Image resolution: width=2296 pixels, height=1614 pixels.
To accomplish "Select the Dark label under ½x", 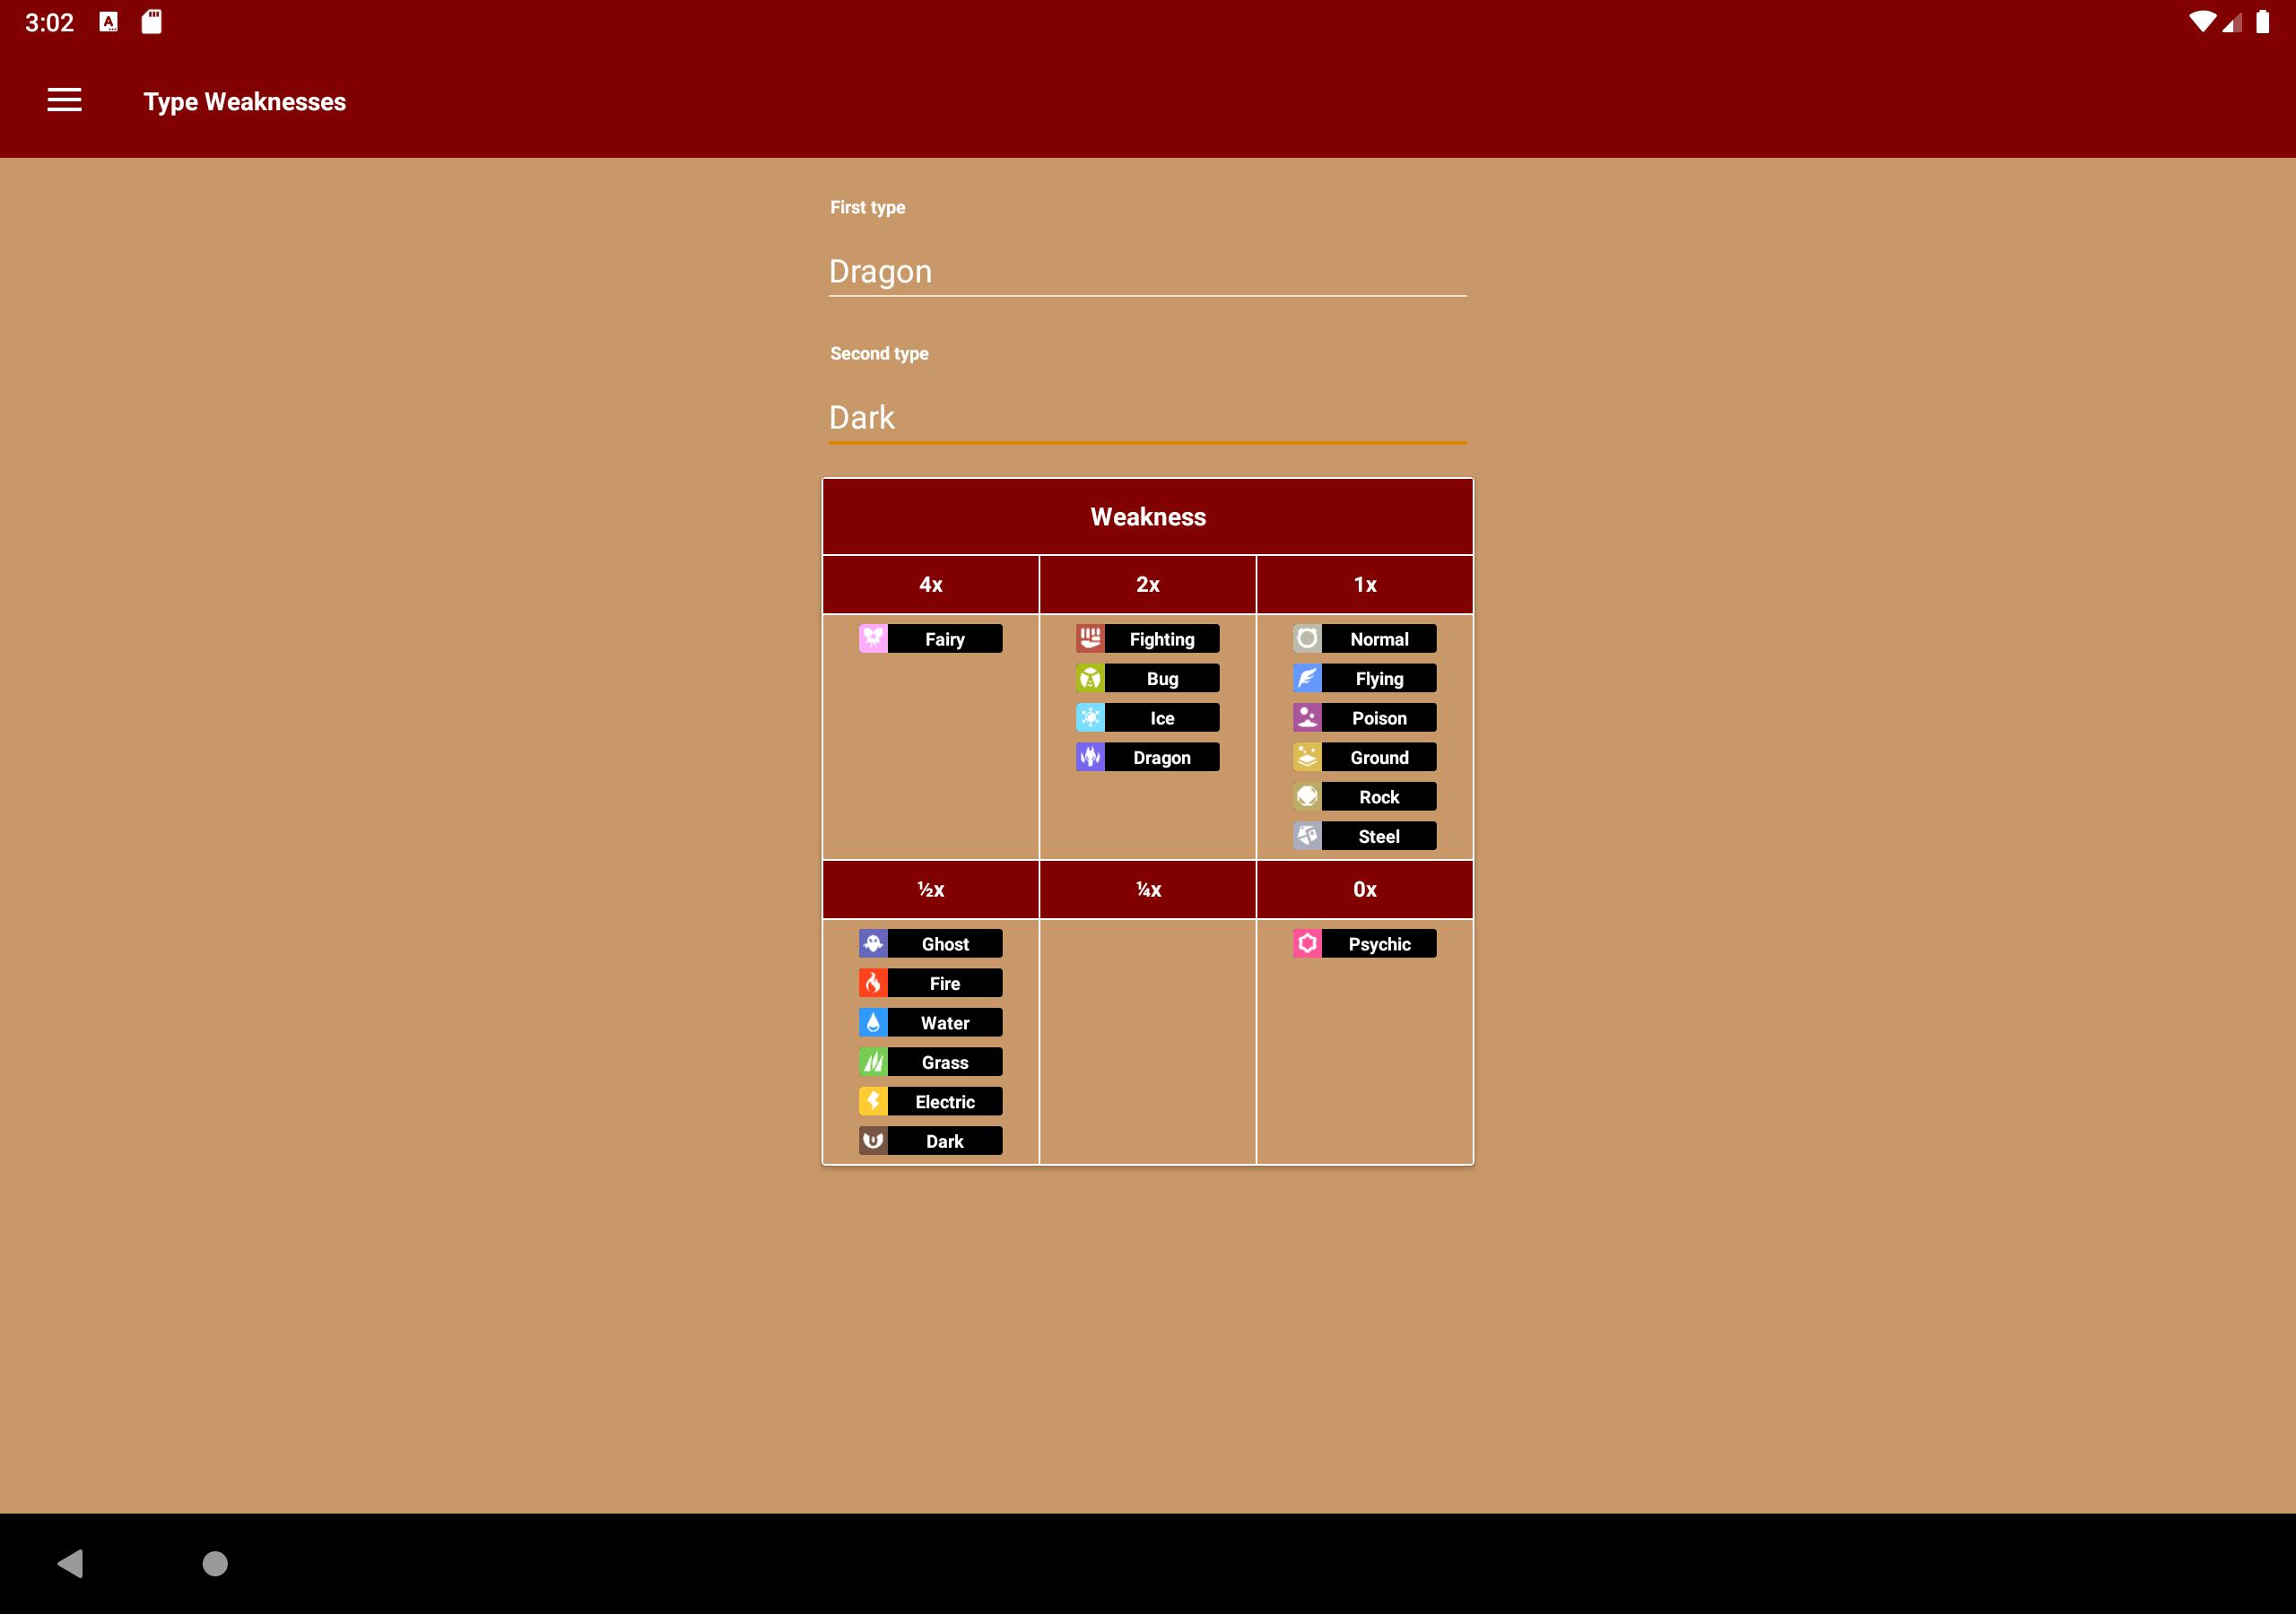I will pyautogui.click(x=945, y=1141).
